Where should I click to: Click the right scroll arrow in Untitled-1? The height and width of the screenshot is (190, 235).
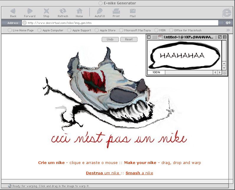pyautogui.click(x=220, y=72)
